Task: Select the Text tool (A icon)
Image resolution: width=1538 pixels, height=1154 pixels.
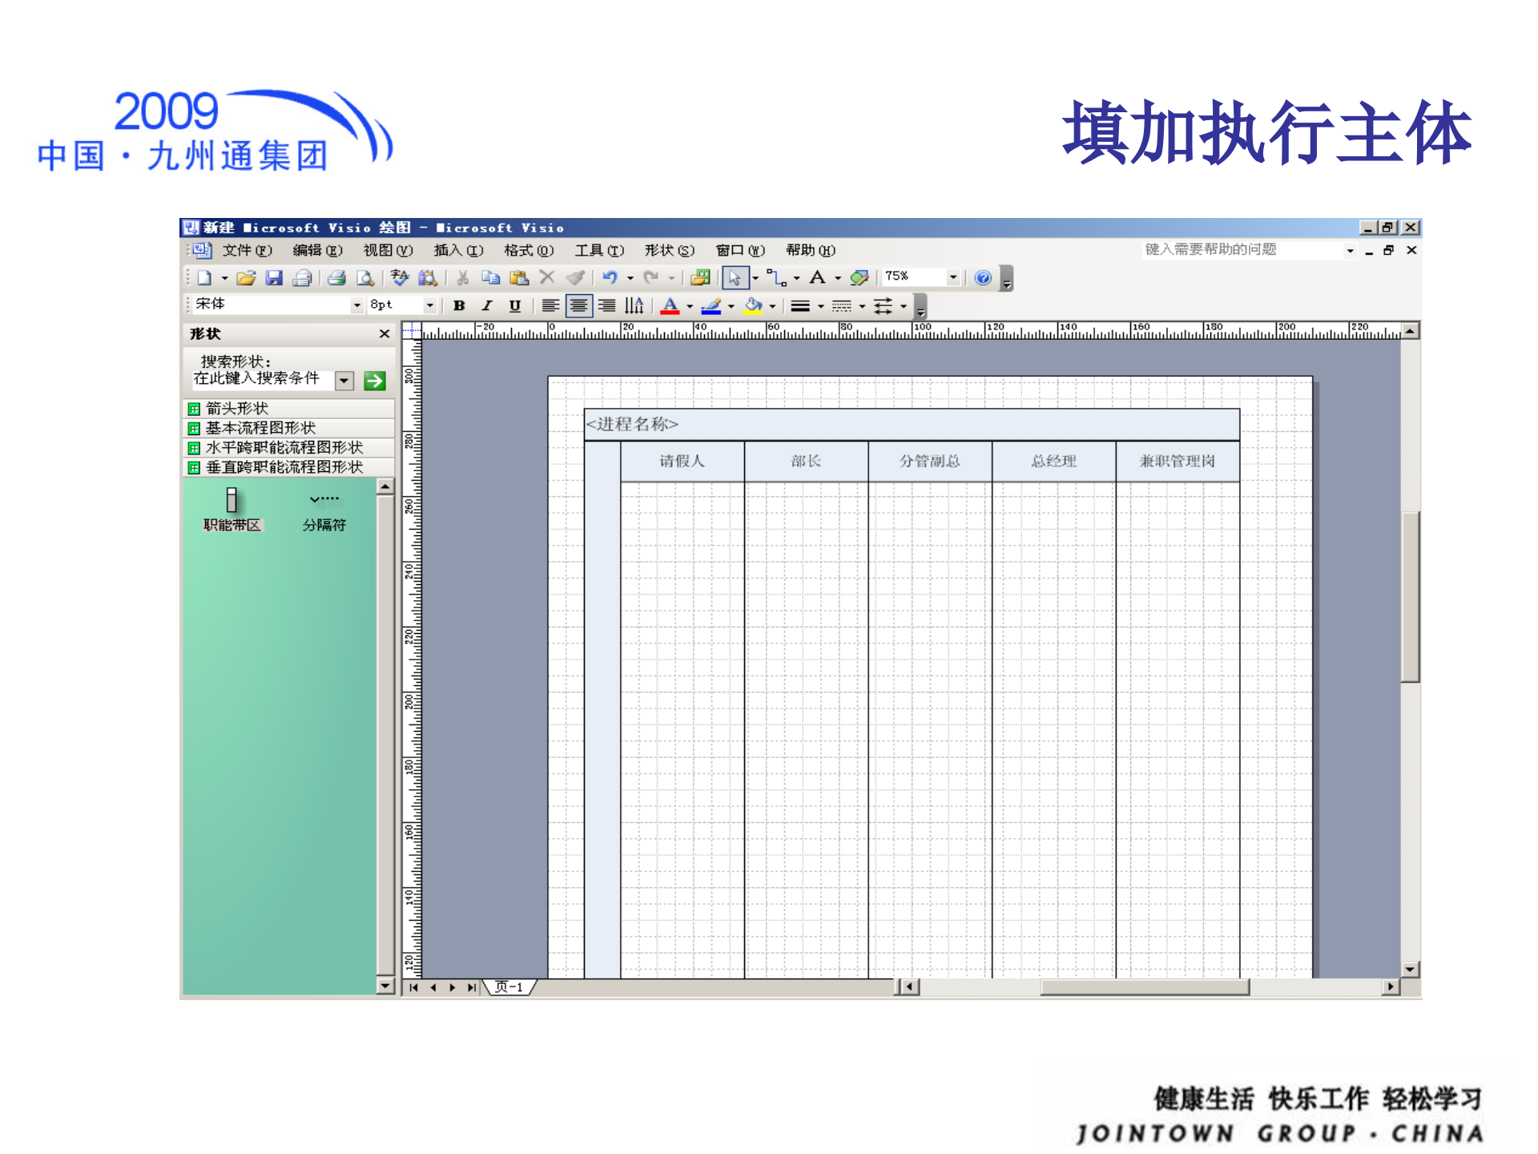Action: click(x=817, y=278)
